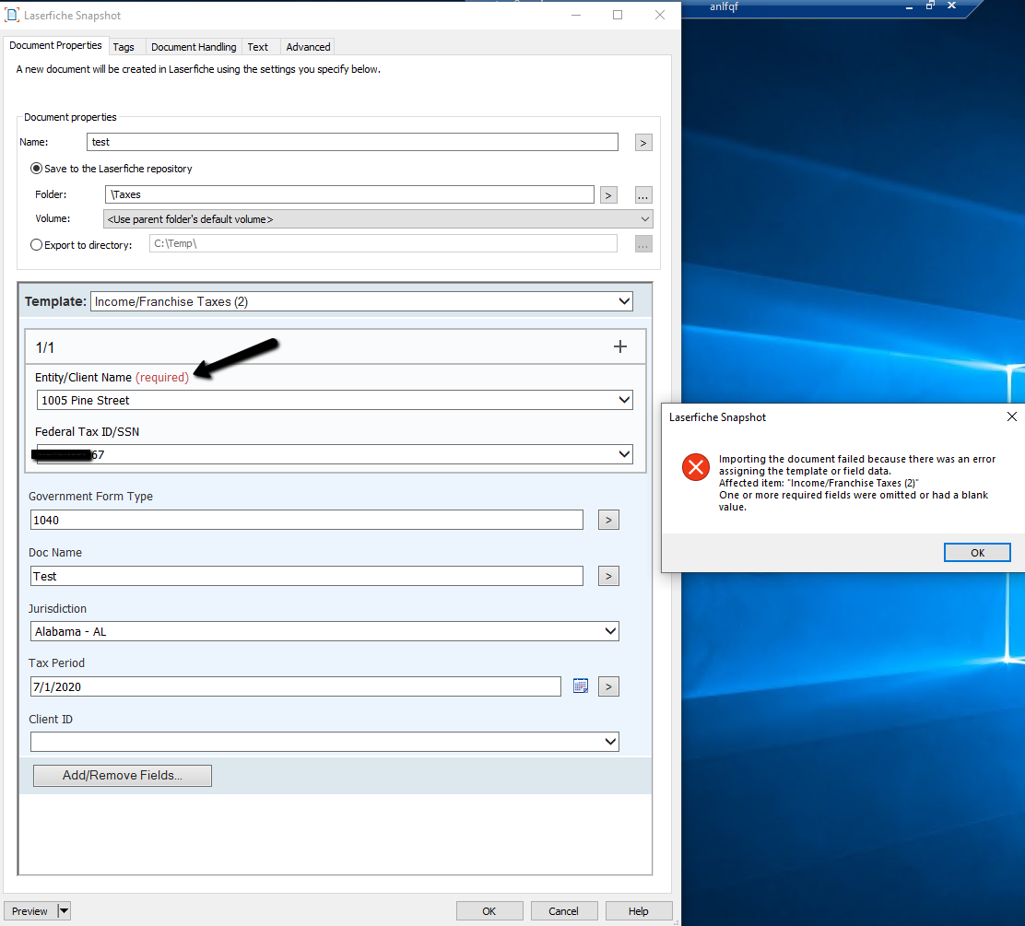Open the Tax Period calendar picker
The image size is (1025, 926).
(581, 686)
